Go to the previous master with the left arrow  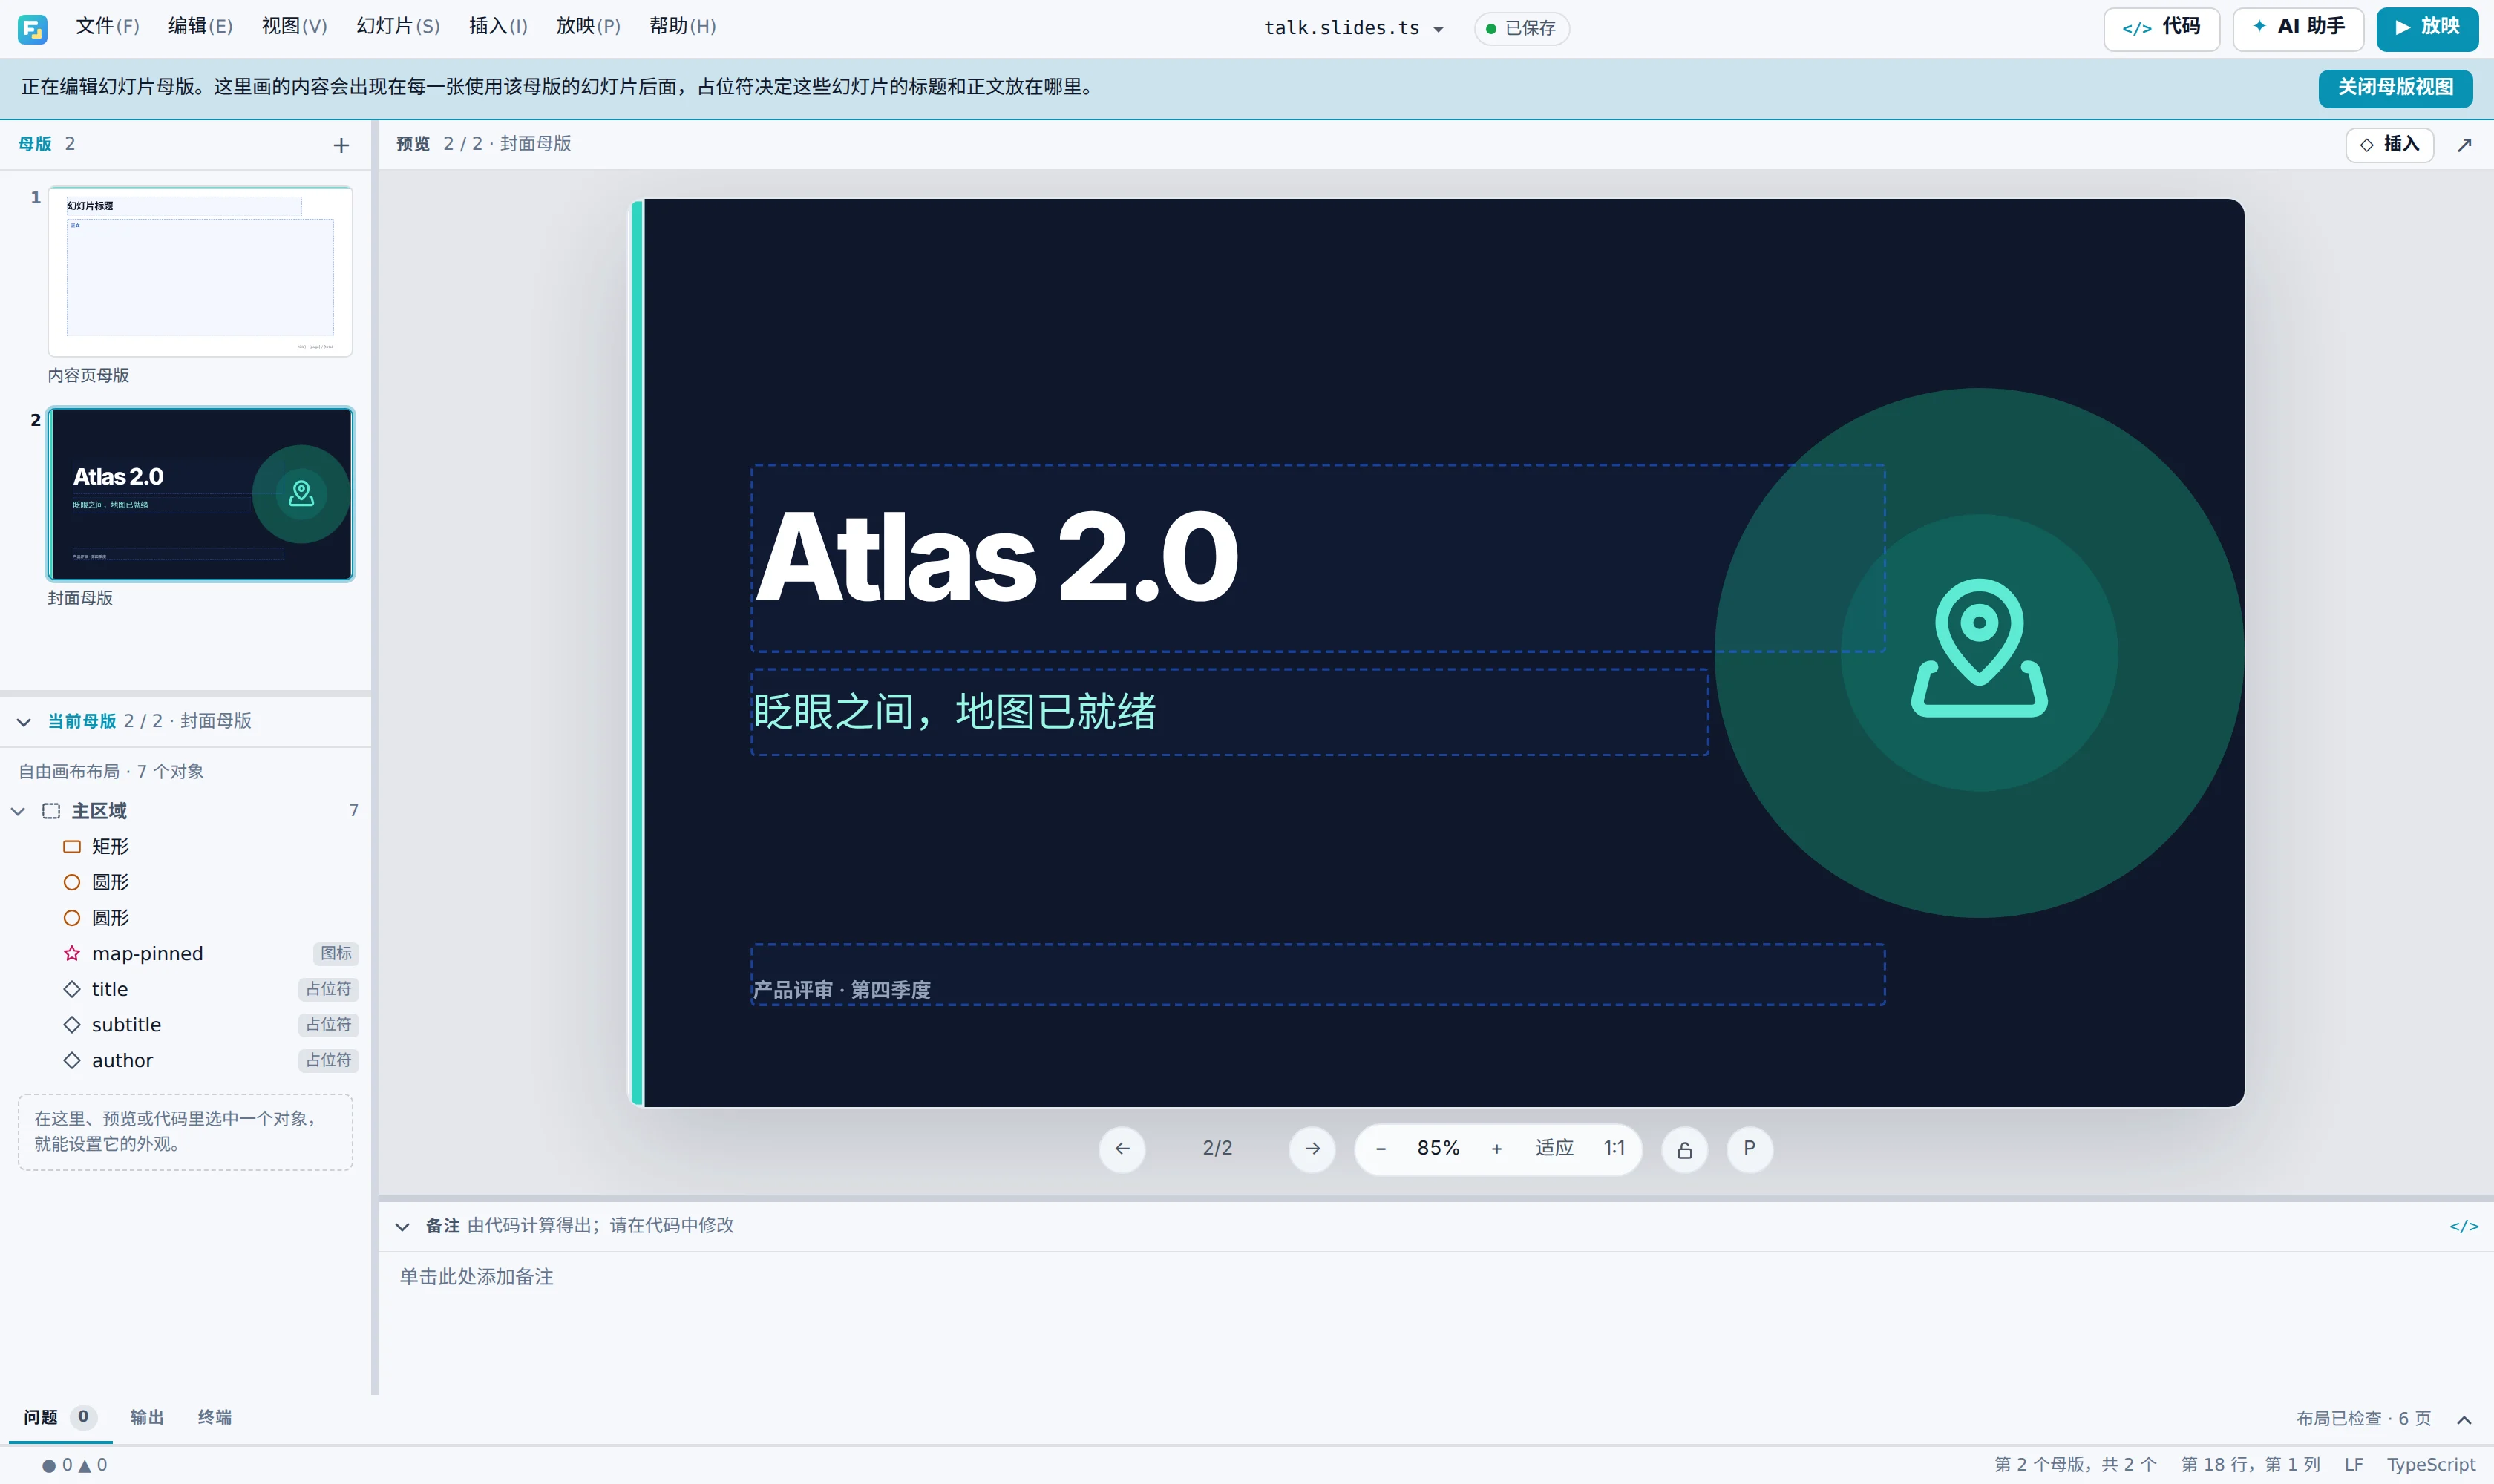point(1122,1149)
